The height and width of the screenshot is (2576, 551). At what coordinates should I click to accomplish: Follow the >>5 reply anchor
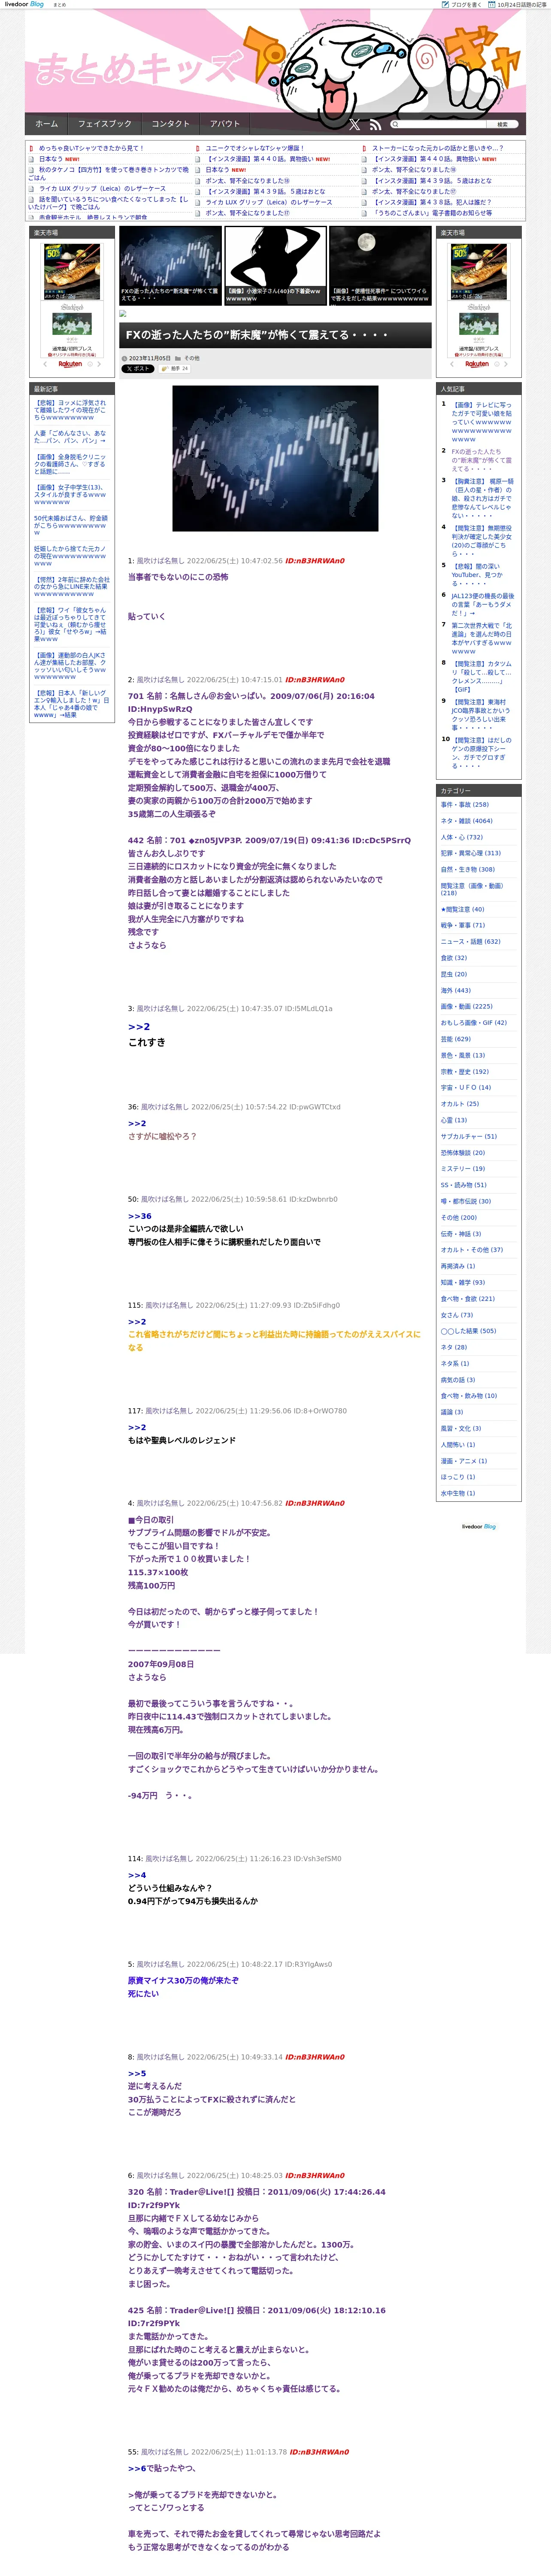[137, 2073]
